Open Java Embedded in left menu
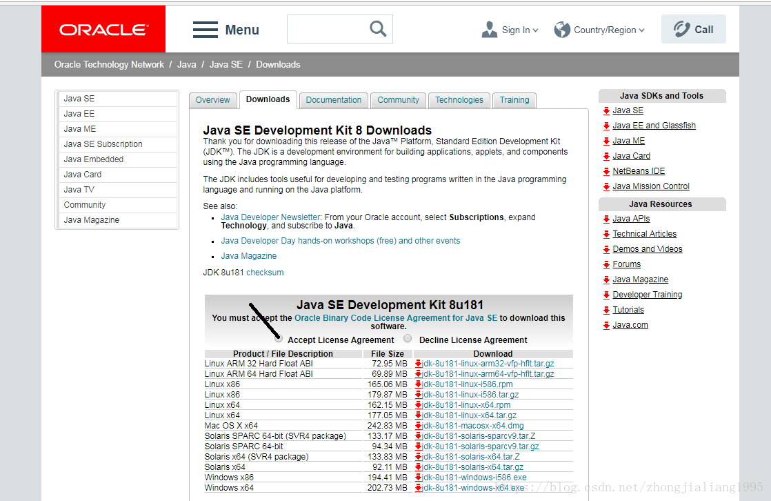 (x=117, y=159)
